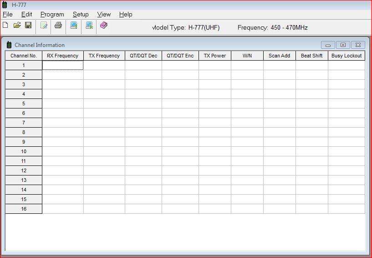Image resolution: width=372 pixels, height=258 pixels.
Task: Maximize the Channel Information window
Action: coord(343,45)
